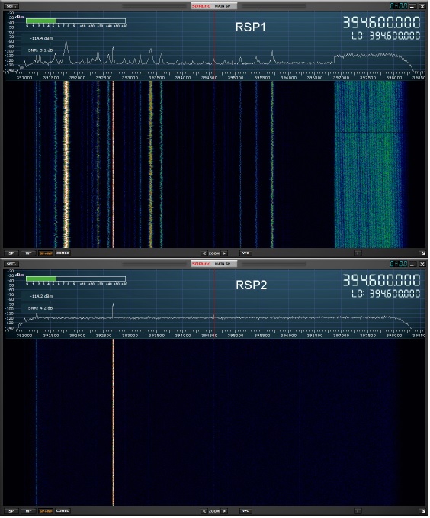Click the 'i' info button in RSP1 window
The height and width of the screenshot is (518, 430).
pos(358,253)
